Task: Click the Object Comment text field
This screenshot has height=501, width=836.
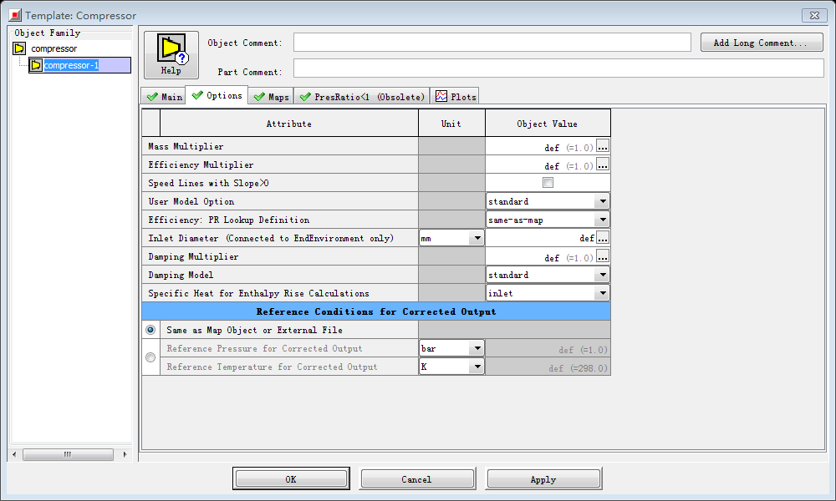Action: tap(492, 43)
